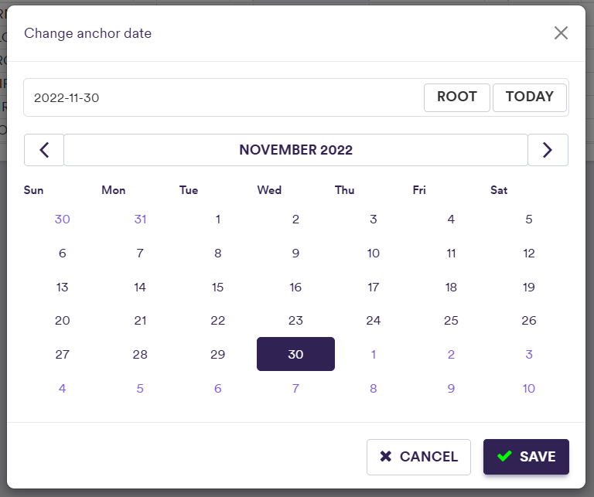Viewport: 594px width, 497px height.
Task: Select December 4 in the last row
Action: (63, 388)
